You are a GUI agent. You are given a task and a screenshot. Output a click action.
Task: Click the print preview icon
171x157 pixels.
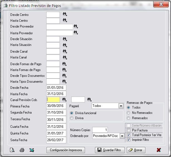point(12,150)
